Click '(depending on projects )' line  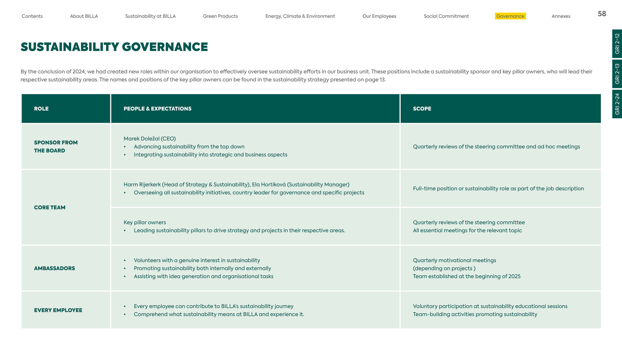pos(444,268)
